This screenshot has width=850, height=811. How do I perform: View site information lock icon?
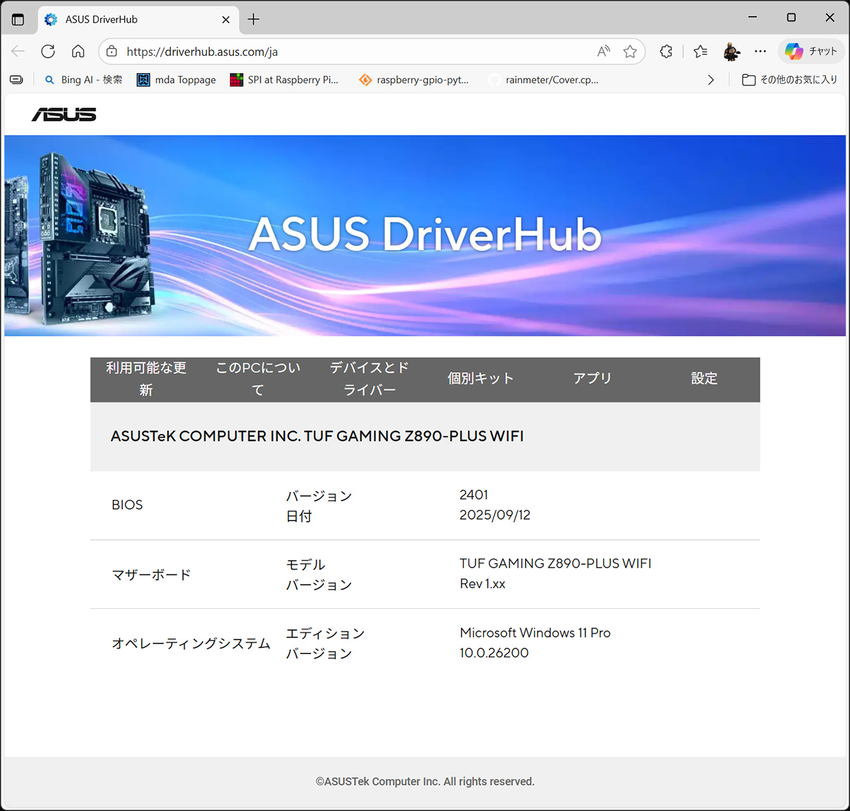click(112, 51)
